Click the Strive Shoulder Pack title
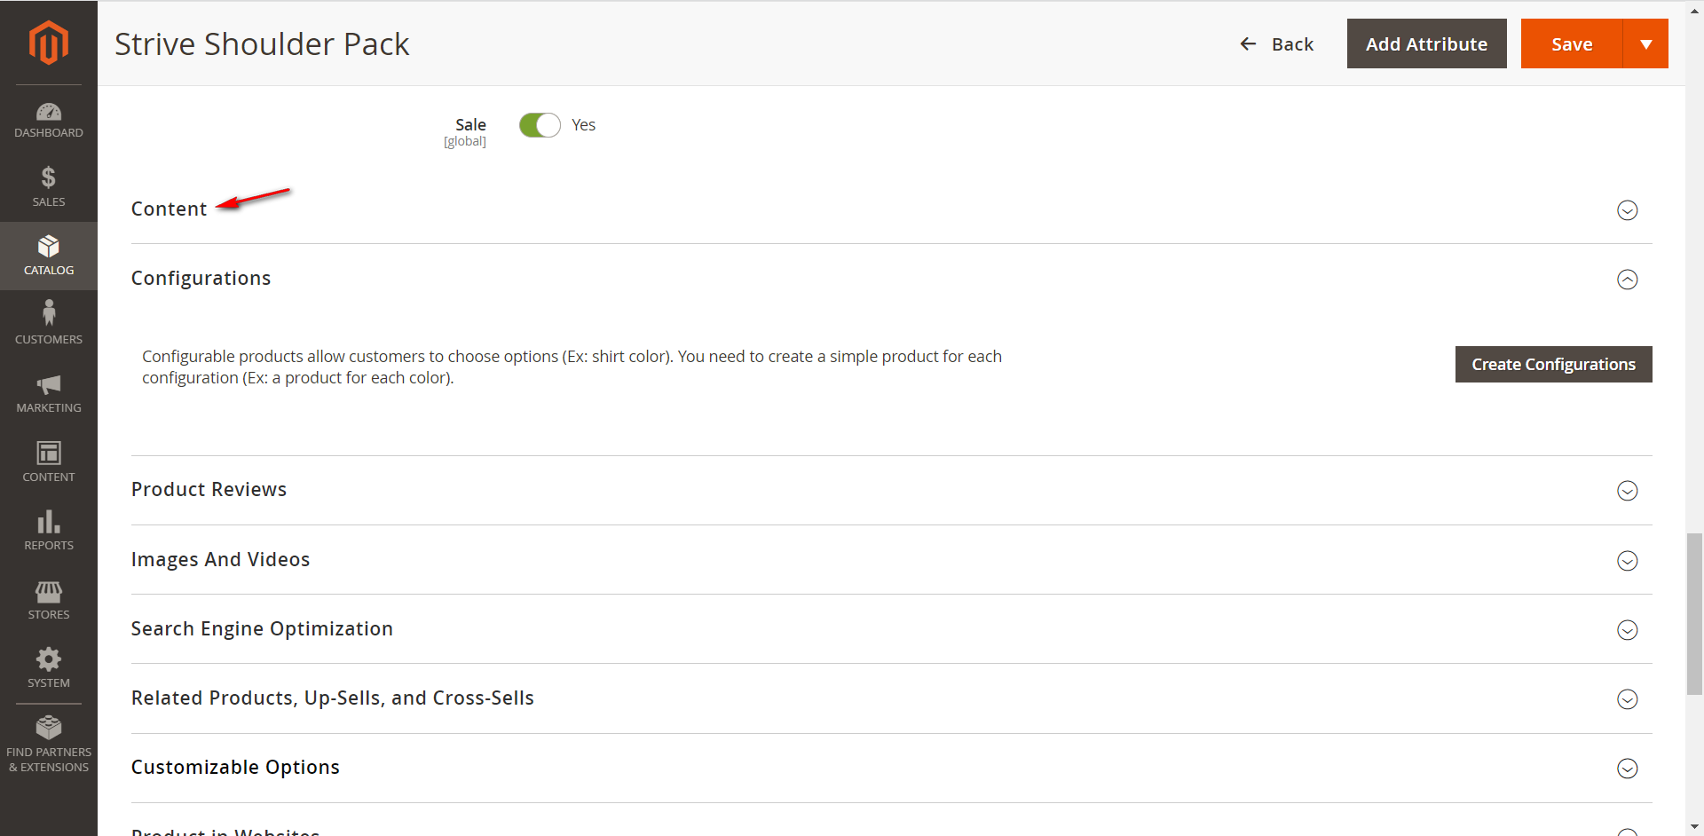 [262, 43]
